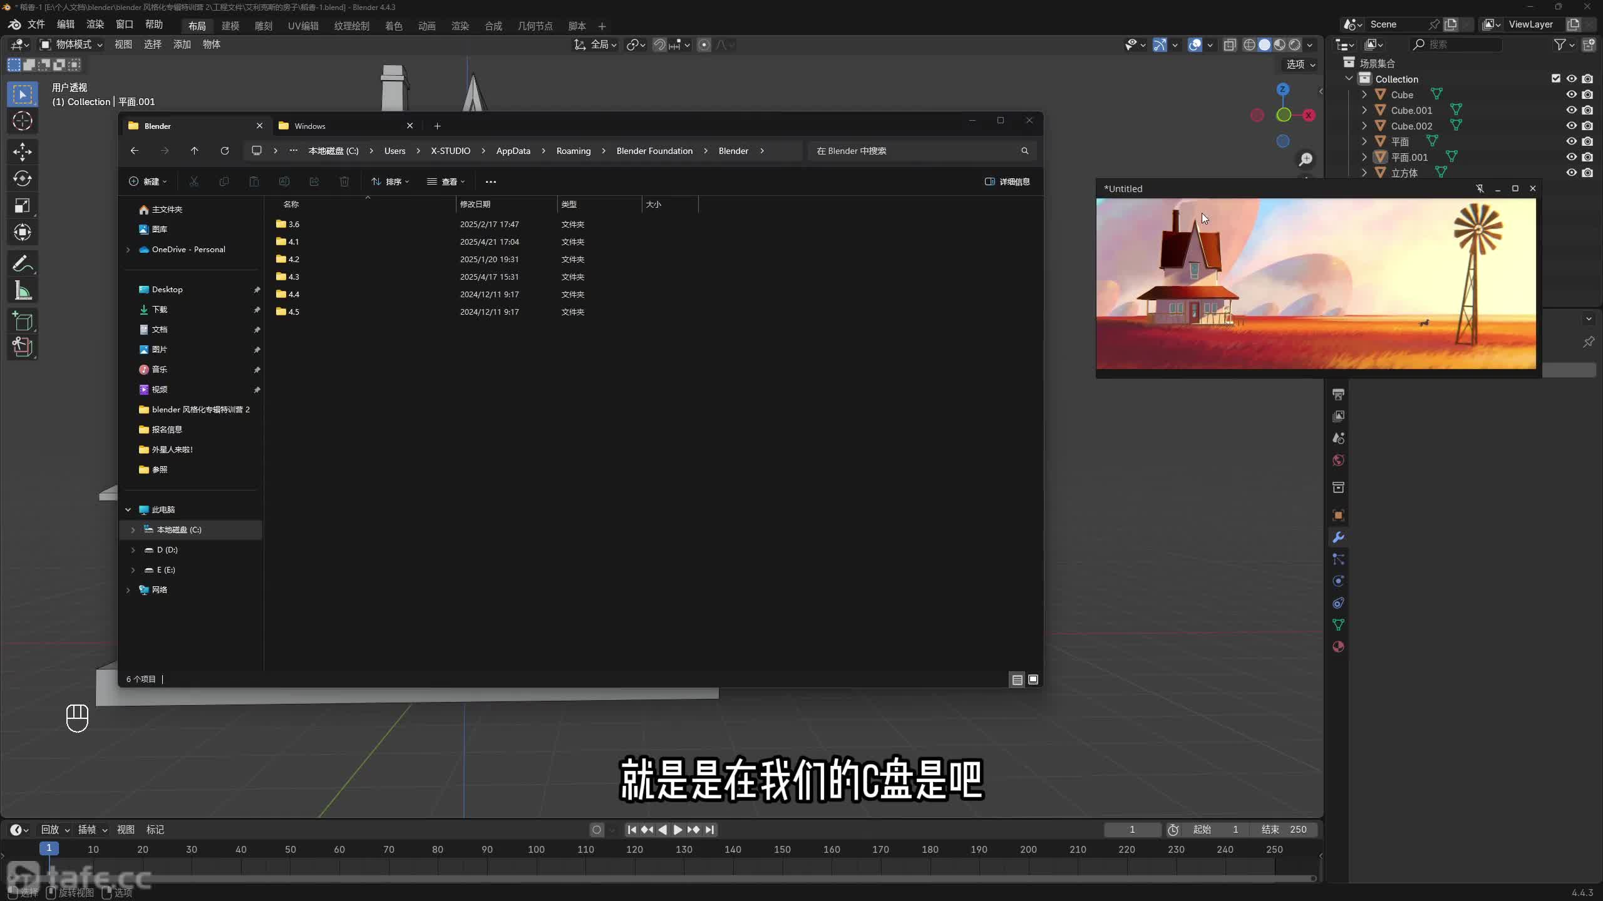Open 新建 new item dropdown
The image size is (1603, 901).
(x=148, y=181)
